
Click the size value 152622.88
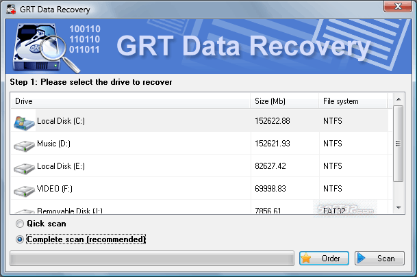273,121
